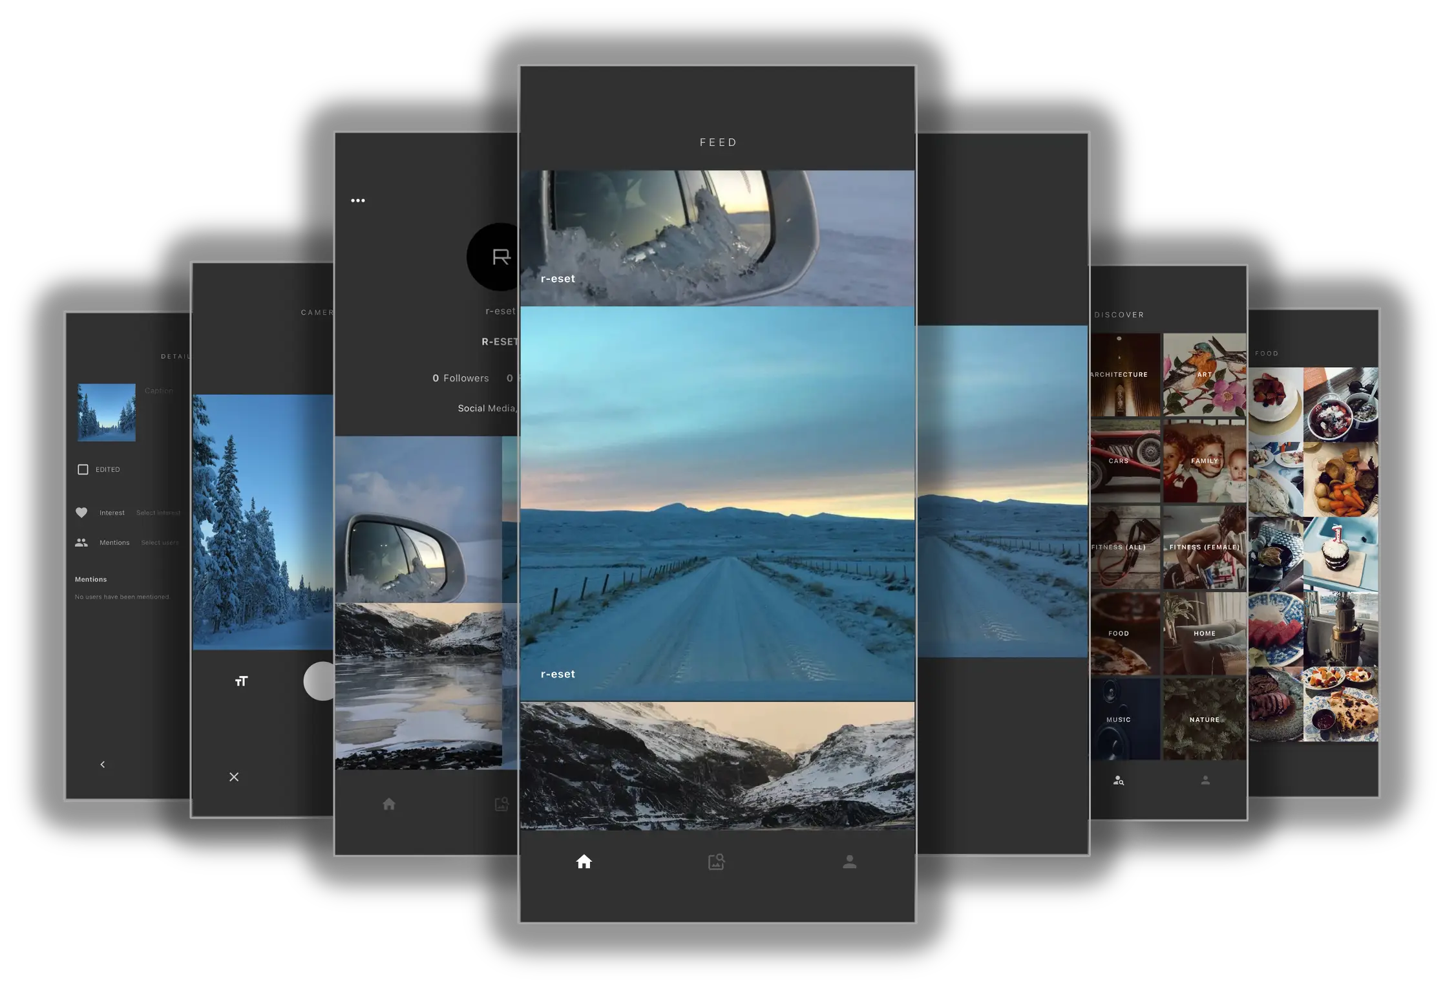
Task: Click the grey r-eset username on the profile screen
Action: pos(501,311)
